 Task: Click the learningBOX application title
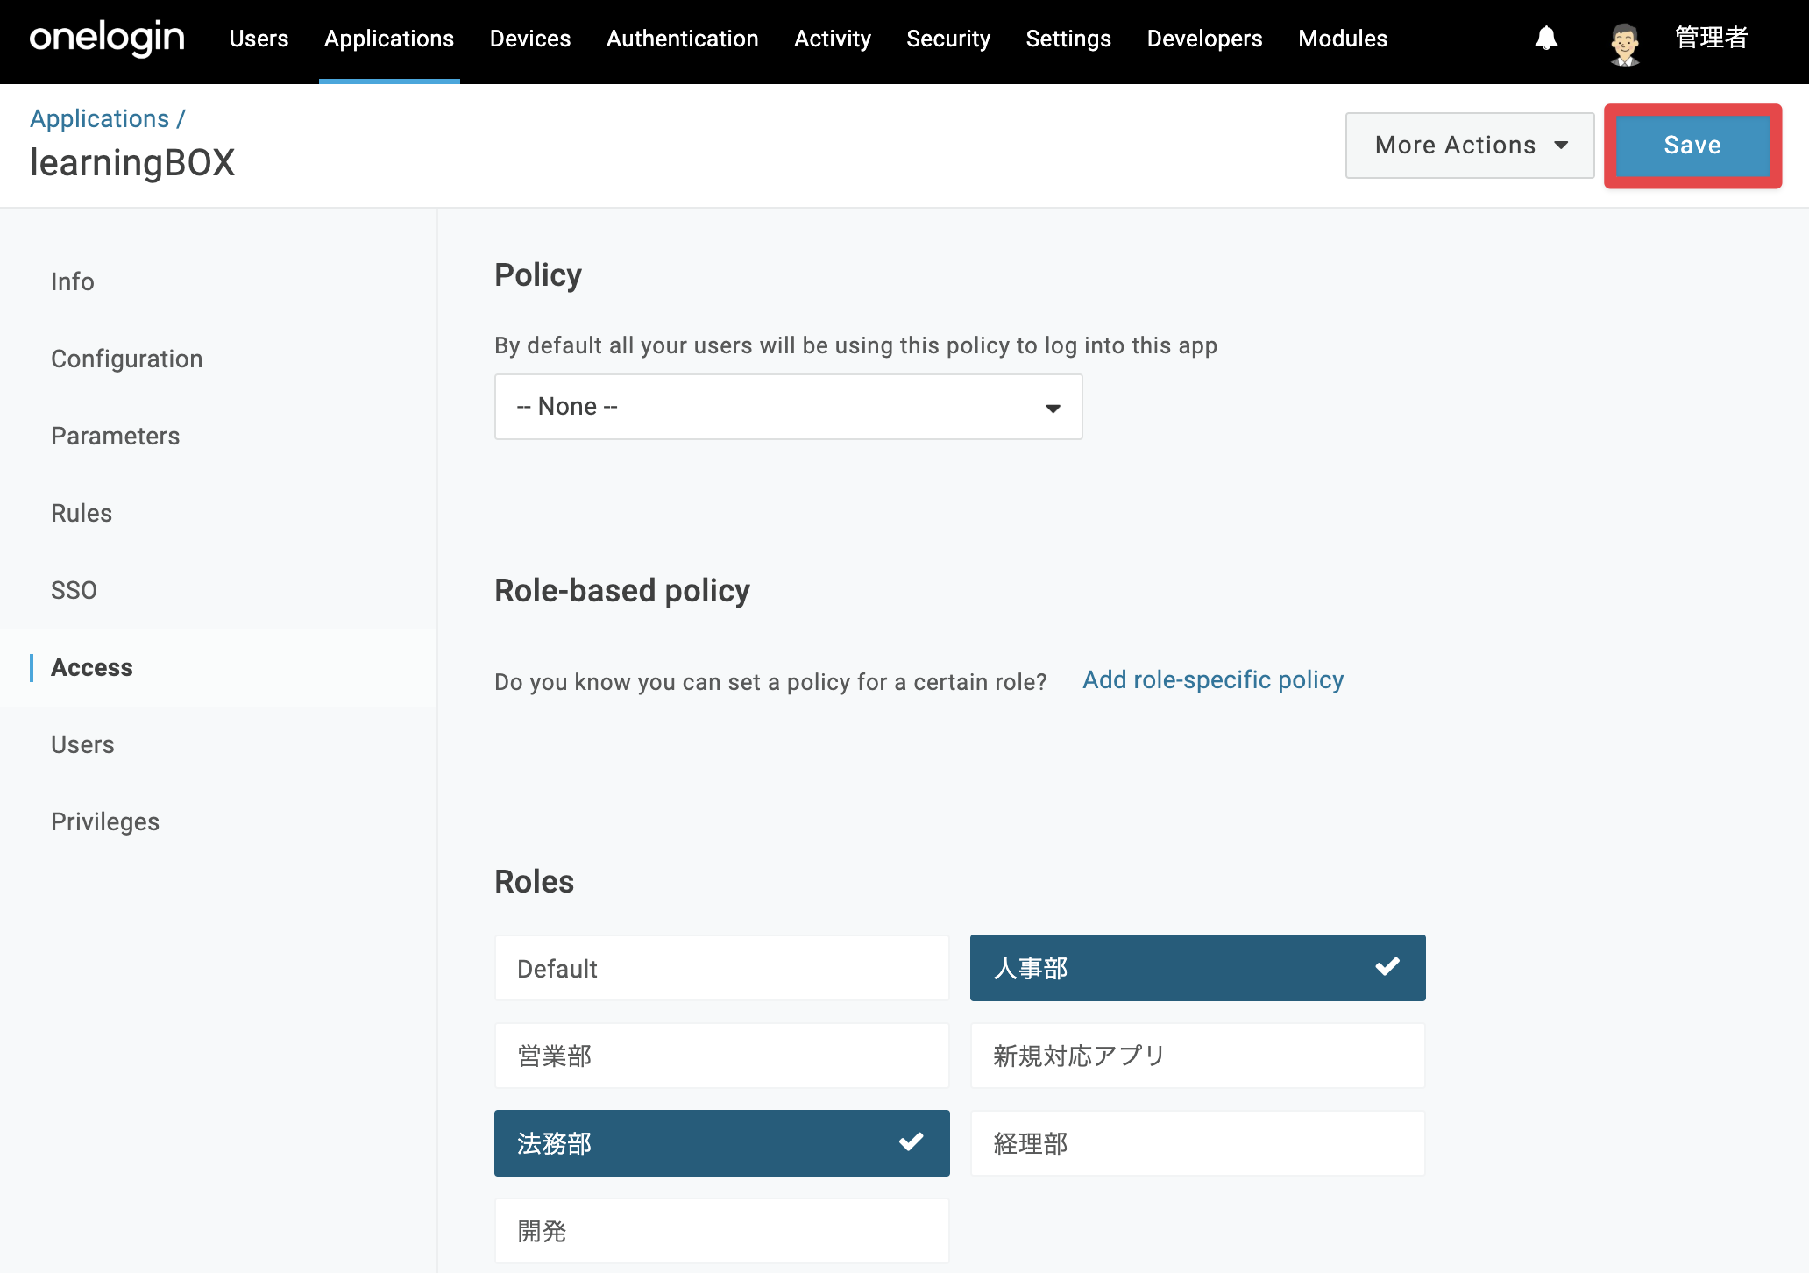click(132, 163)
